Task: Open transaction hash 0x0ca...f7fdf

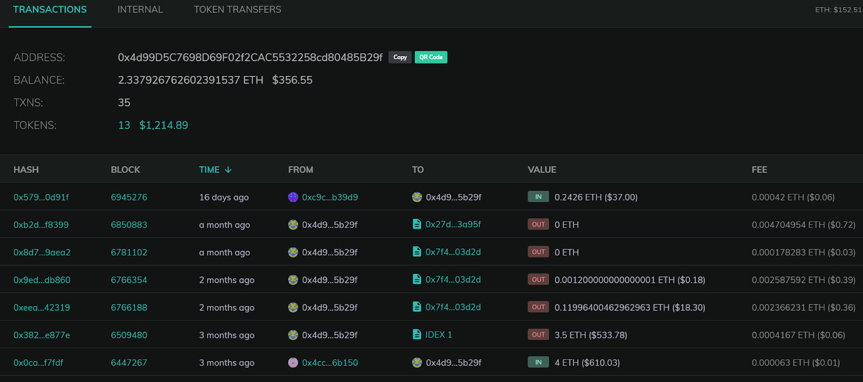Action: pyautogui.click(x=38, y=363)
